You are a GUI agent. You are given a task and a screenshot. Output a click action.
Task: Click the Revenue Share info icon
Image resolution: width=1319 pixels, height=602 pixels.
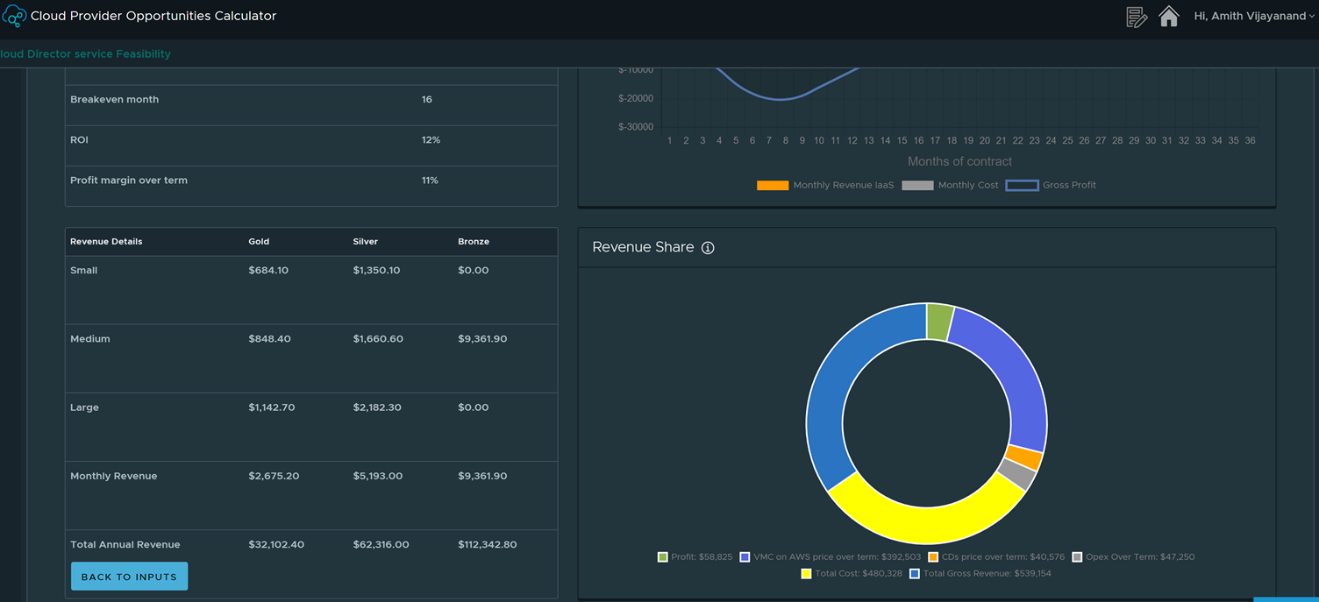coord(708,248)
